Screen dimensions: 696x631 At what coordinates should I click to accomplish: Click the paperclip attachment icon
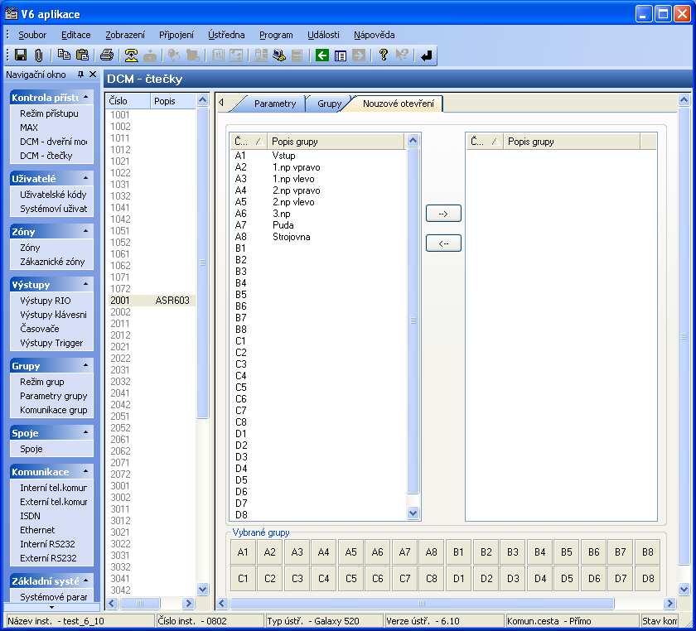pyautogui.click(x=39, y=55)
